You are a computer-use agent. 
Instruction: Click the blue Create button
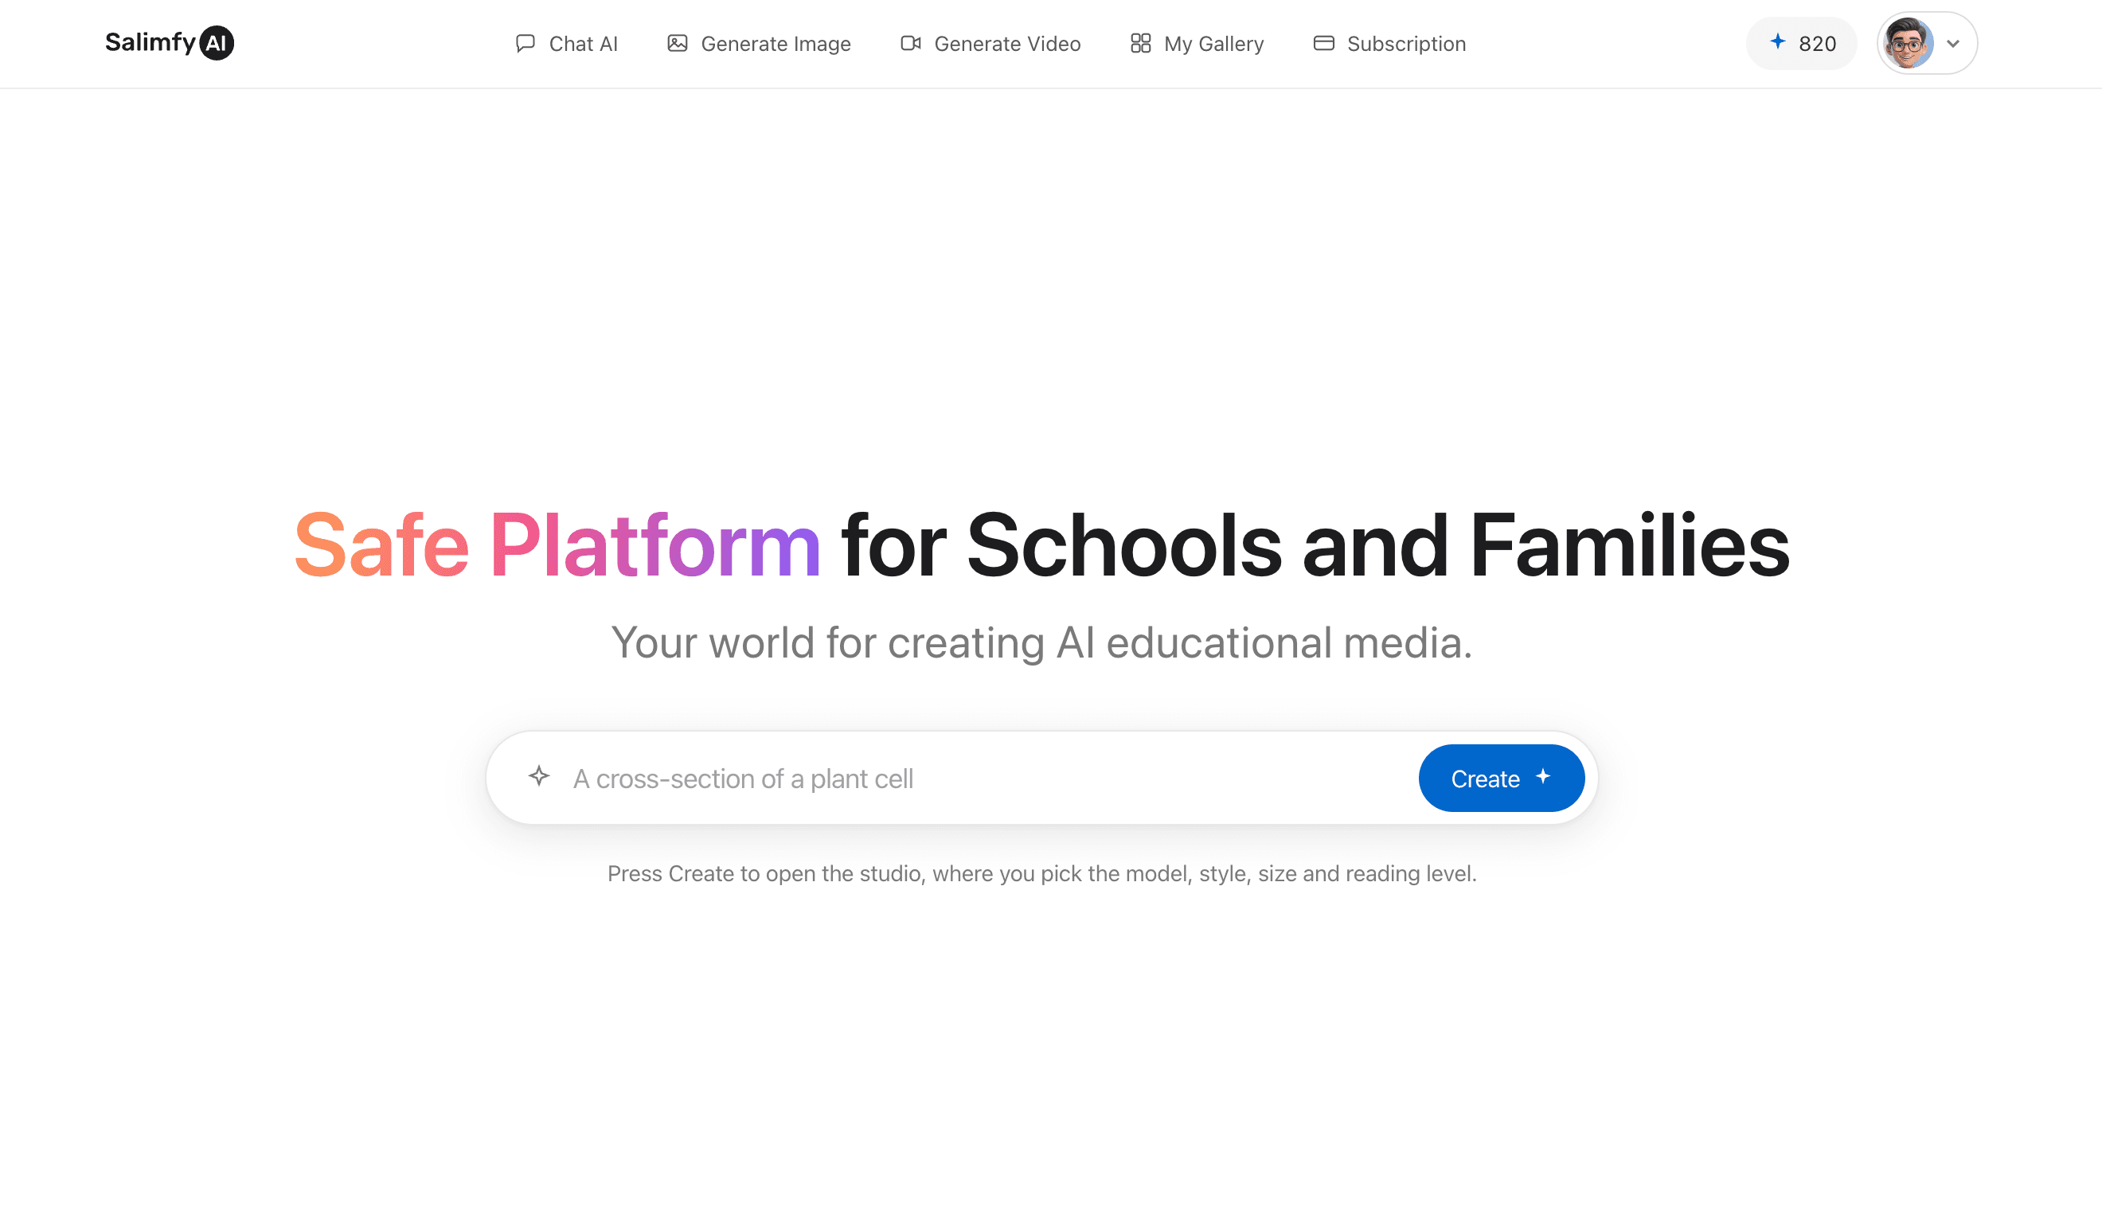[1501, 778]
